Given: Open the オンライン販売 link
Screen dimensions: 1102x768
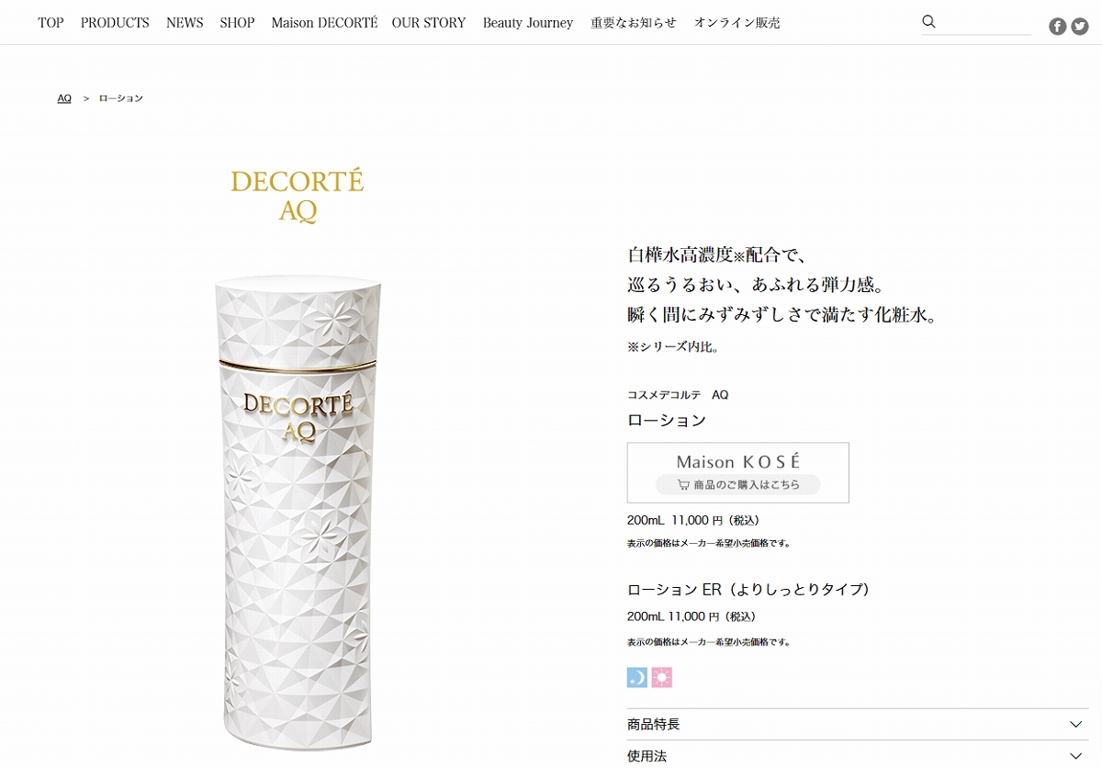Looking at the screenshot, I should (x=737, y=23).
